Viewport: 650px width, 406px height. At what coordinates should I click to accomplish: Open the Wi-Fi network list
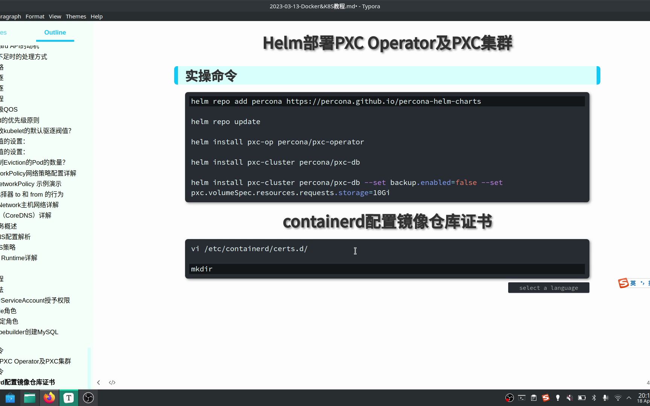click(617, 397)
